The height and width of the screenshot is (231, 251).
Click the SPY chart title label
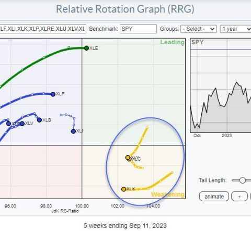point(198,42)
